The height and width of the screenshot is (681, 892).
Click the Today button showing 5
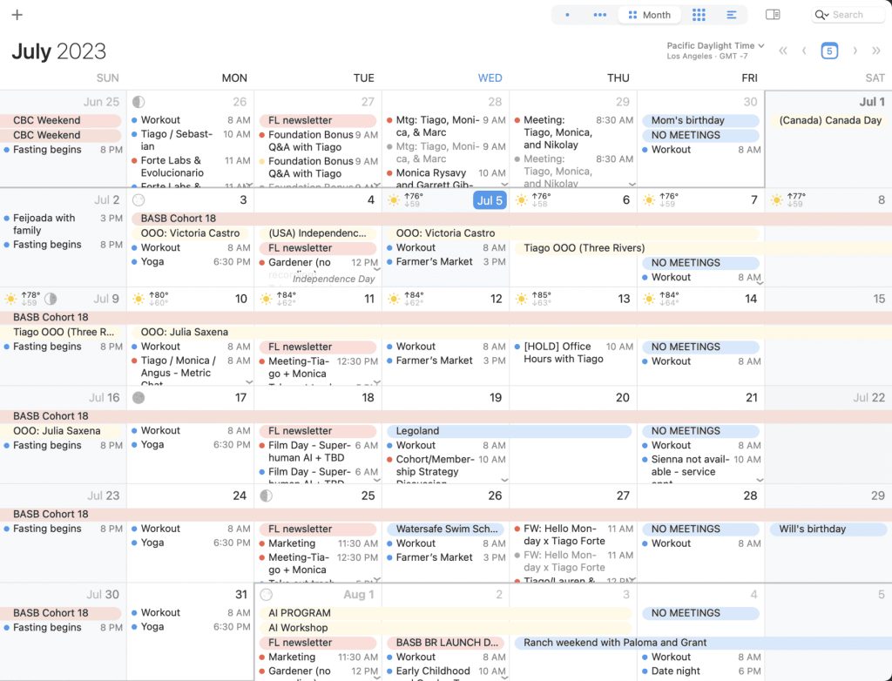pos(829,51)
